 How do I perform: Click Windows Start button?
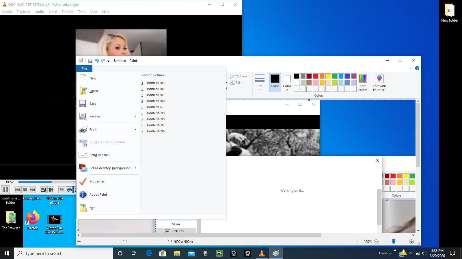point(7,253)
